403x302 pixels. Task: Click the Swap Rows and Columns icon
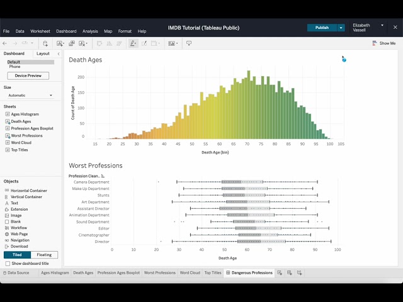point(99,43)
